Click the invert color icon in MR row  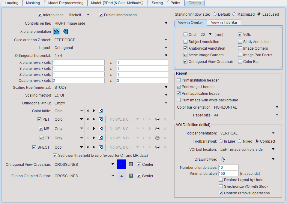pyautogui.click(x=101, y=129)
